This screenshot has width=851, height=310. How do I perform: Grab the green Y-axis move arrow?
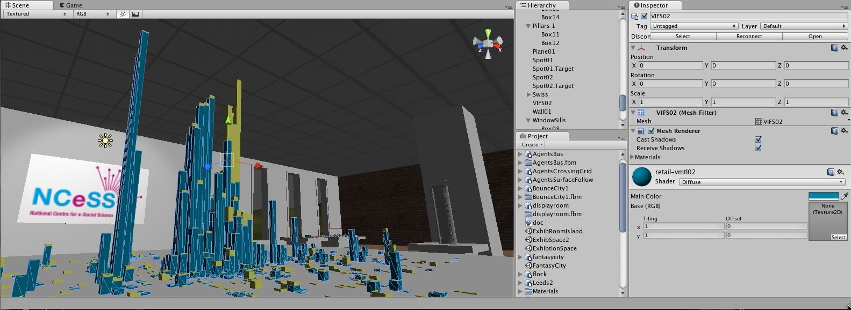(x=228, y=119)
